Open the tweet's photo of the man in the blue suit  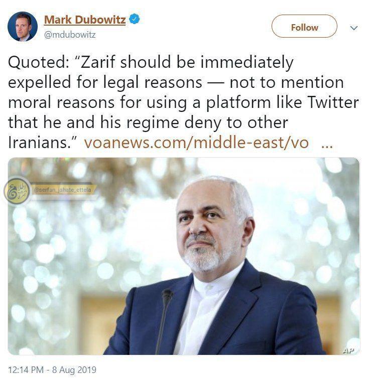click(x=184, y=256)
